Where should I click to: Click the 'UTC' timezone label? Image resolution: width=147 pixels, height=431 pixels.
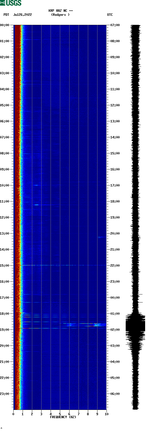tap(110, 15)
